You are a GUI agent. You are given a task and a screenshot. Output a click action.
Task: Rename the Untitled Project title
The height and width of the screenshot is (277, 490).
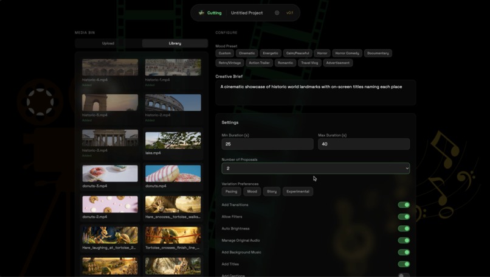tap(247, 13)
